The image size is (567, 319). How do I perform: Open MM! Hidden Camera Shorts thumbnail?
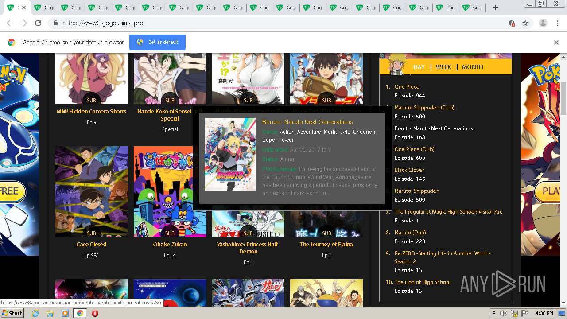pos(92,79)
